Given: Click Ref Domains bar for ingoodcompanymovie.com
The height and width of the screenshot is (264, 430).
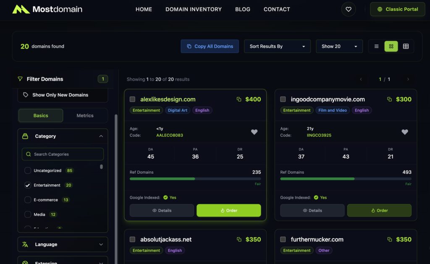Looking at the screenshot, I should [346, 179].
